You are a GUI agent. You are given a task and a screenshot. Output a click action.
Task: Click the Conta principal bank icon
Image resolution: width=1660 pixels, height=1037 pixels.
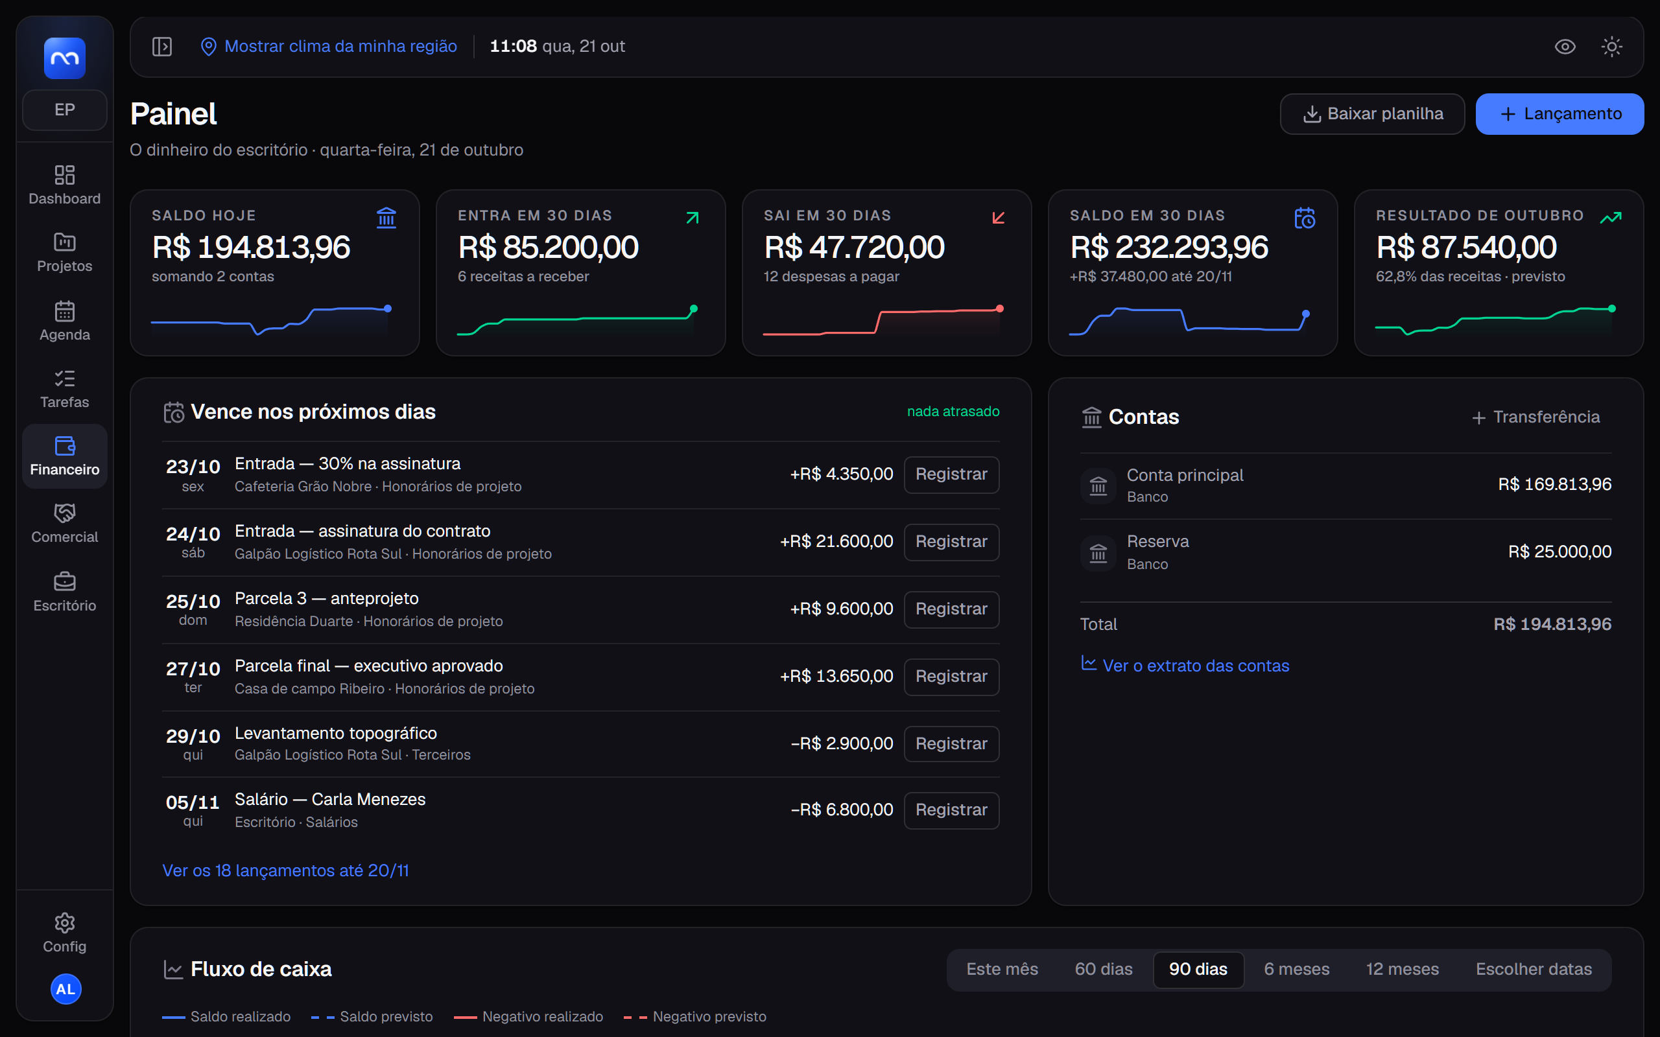tap(1098, 485)
